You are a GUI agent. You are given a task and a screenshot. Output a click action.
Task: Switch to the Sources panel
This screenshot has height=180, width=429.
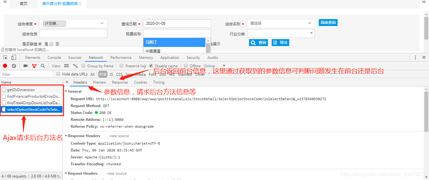tap(75, 58)
